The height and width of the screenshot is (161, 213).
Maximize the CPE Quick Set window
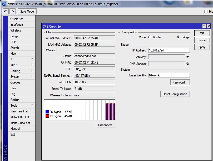[x=204, y=26]
